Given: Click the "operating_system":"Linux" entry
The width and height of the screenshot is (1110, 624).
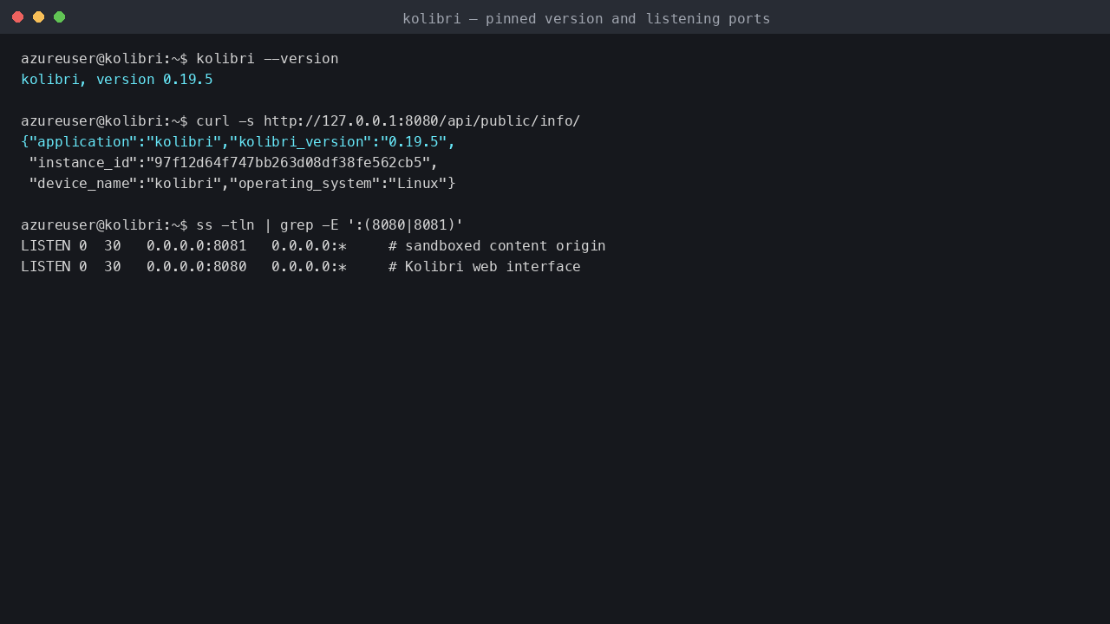Looking at the screenshot, I should point(338,184).
